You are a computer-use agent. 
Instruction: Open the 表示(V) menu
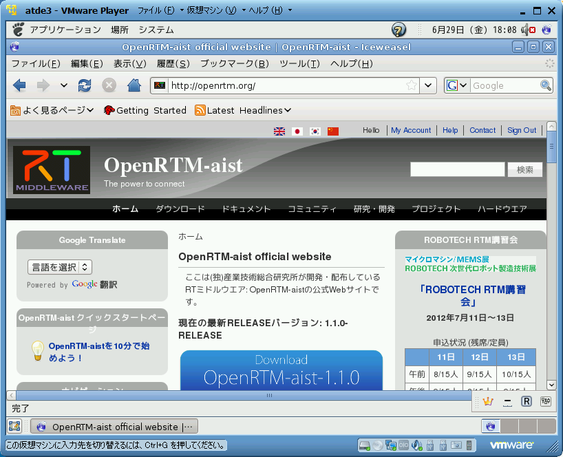pos(130,64)
